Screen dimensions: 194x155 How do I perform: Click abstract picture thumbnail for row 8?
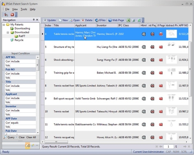click(x=171, y=85)
